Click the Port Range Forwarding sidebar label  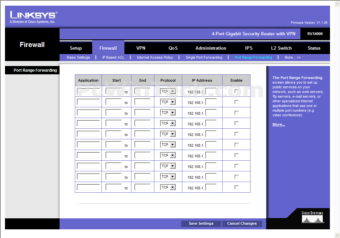pyautogui.click(x=35, y=70)
